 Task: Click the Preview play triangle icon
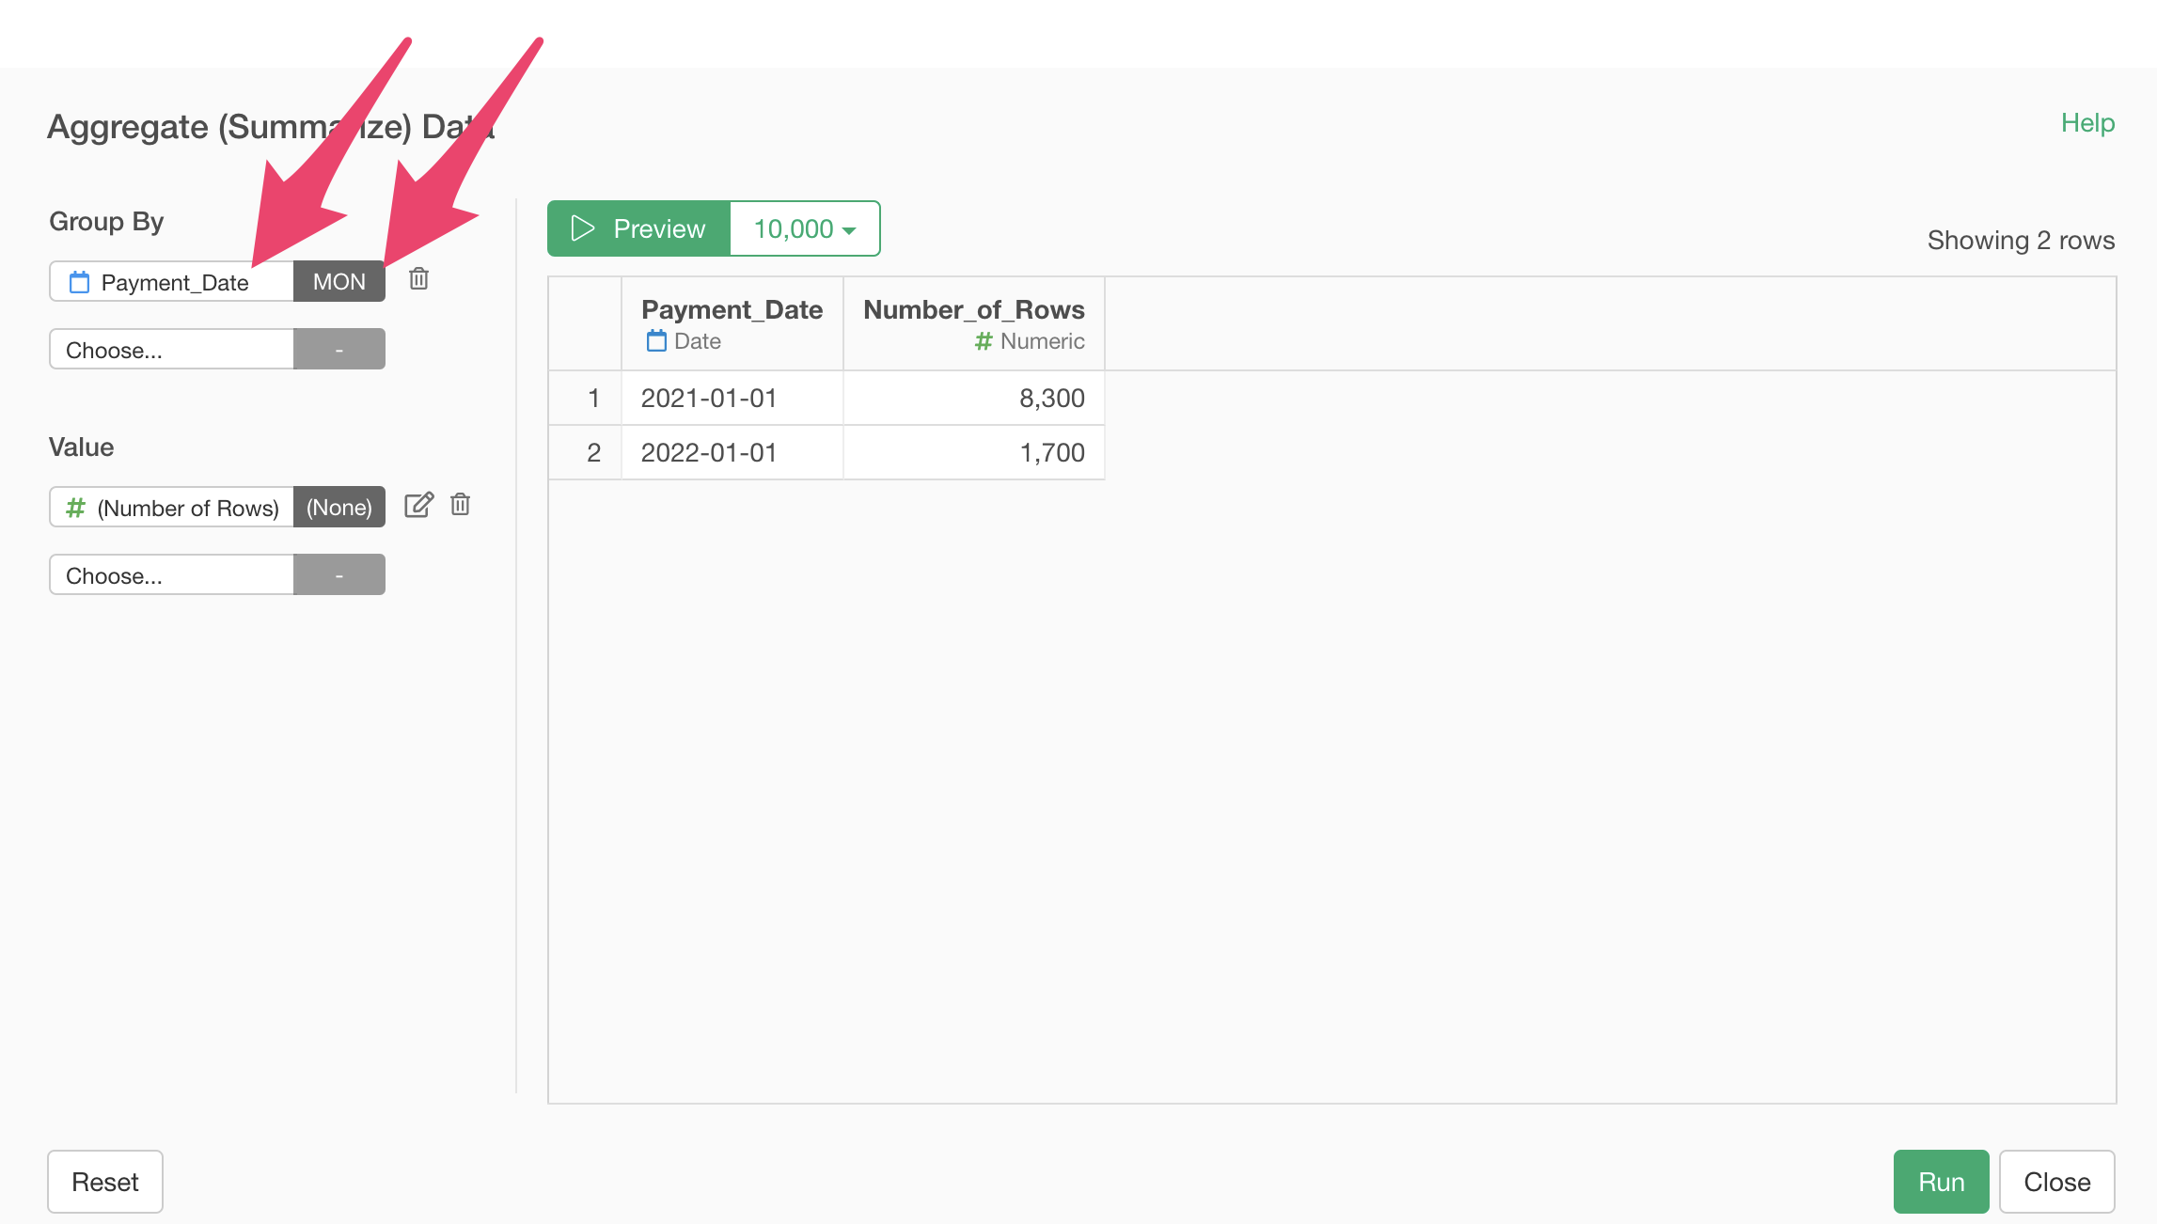tap(583, 228)
